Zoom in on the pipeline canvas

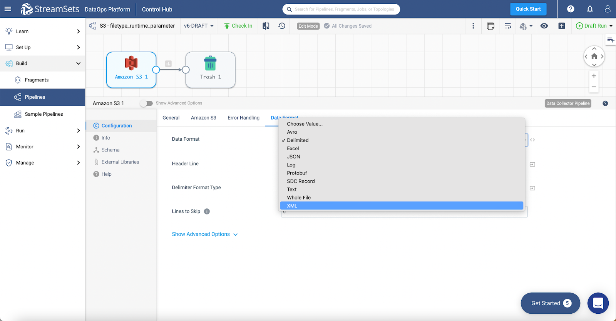pyautogui.click(x=594, y=76)
